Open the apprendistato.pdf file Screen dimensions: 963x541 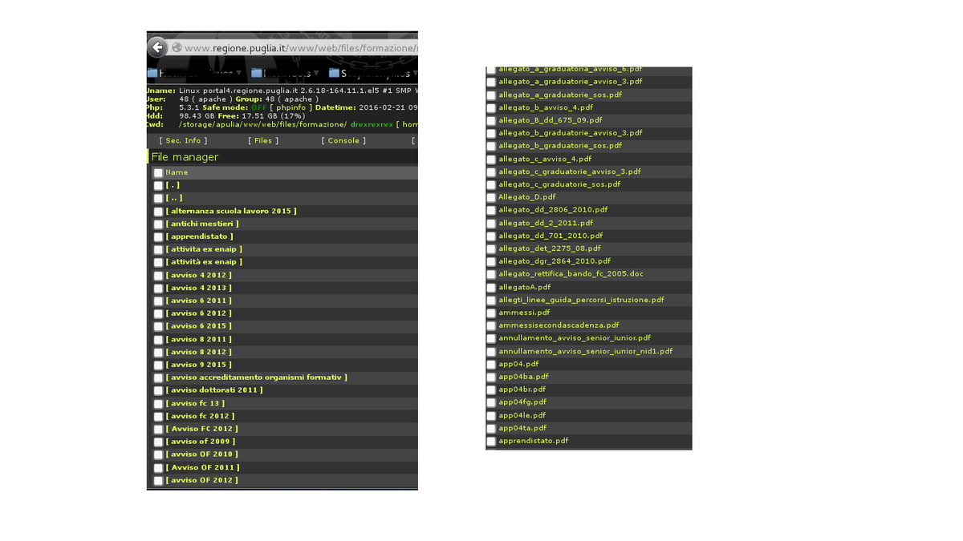coord(534,441)
